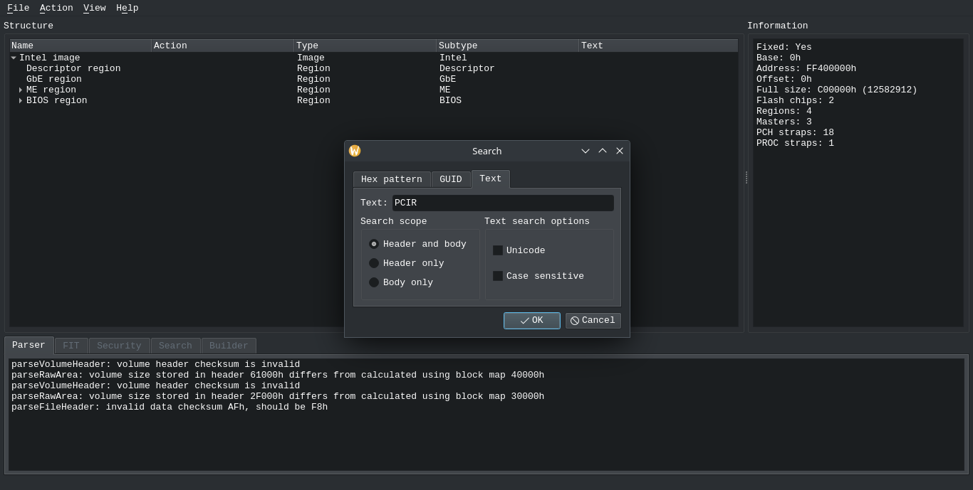
Task: Enable the Unicode checkbox
Action: [x=498, y=250]
